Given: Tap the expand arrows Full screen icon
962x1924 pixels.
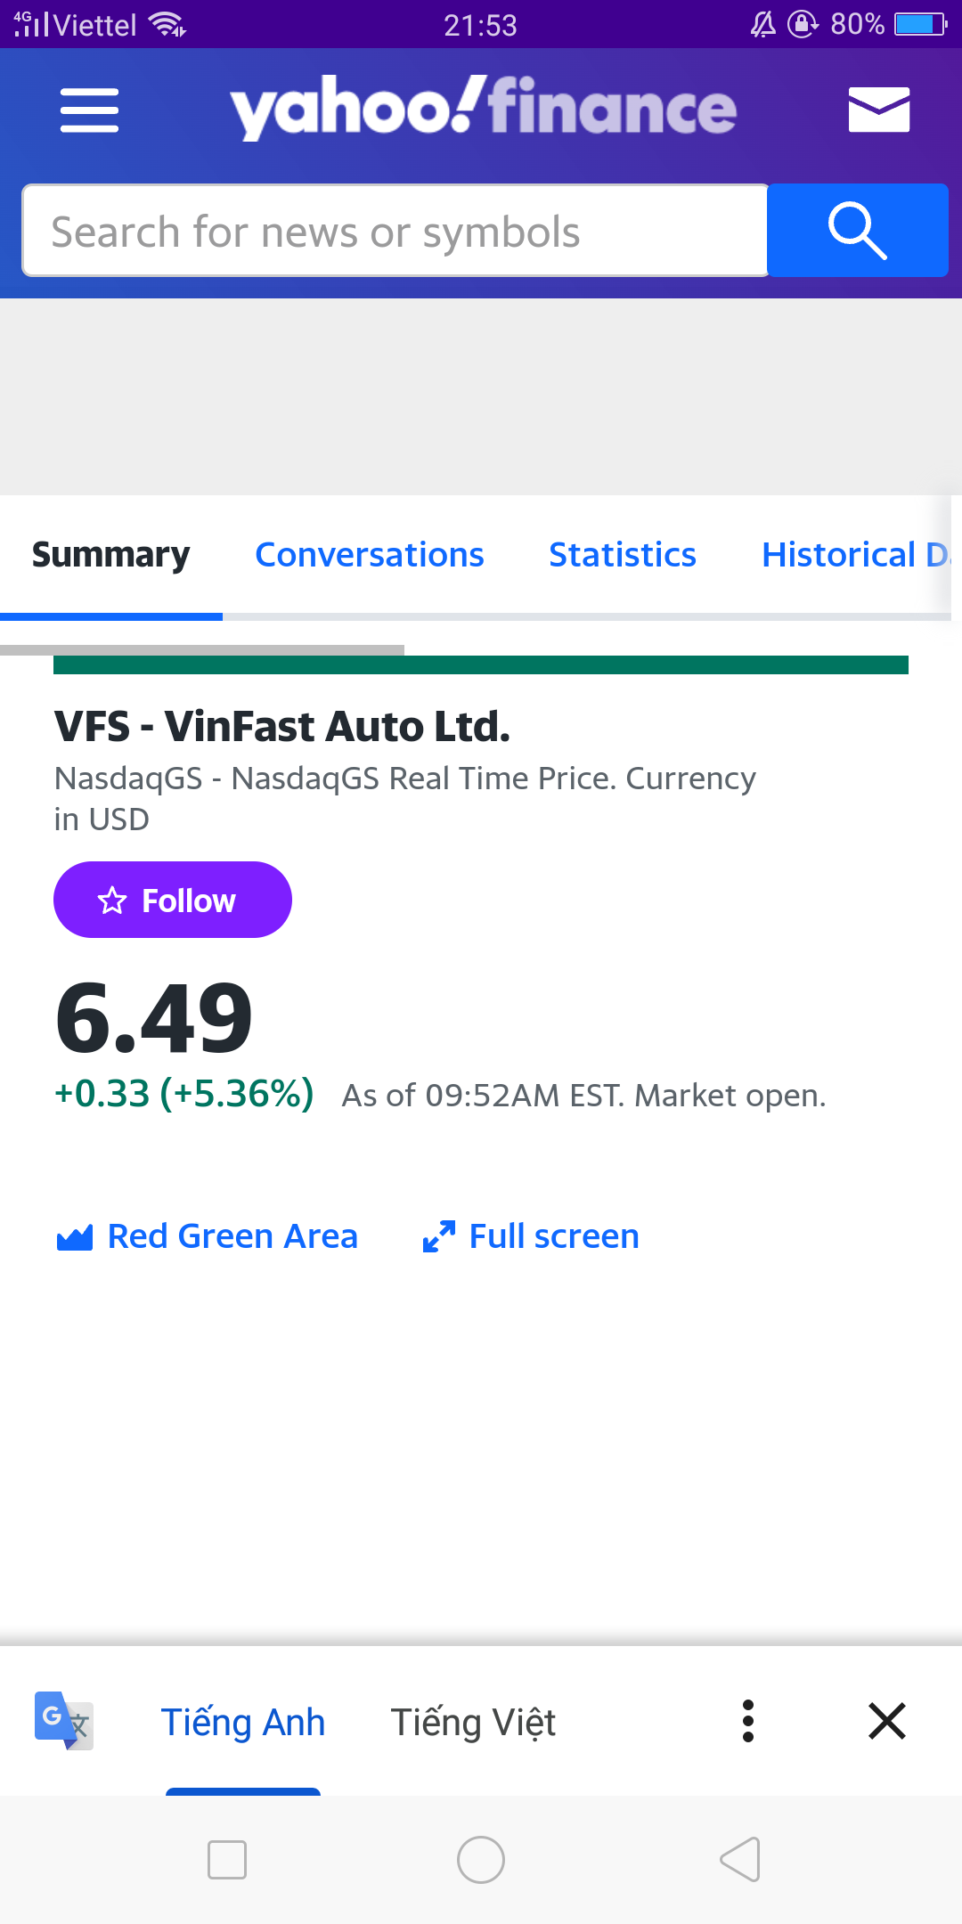Looking at the screenshot, I should pyautogui.click(x=439, y=1236).
